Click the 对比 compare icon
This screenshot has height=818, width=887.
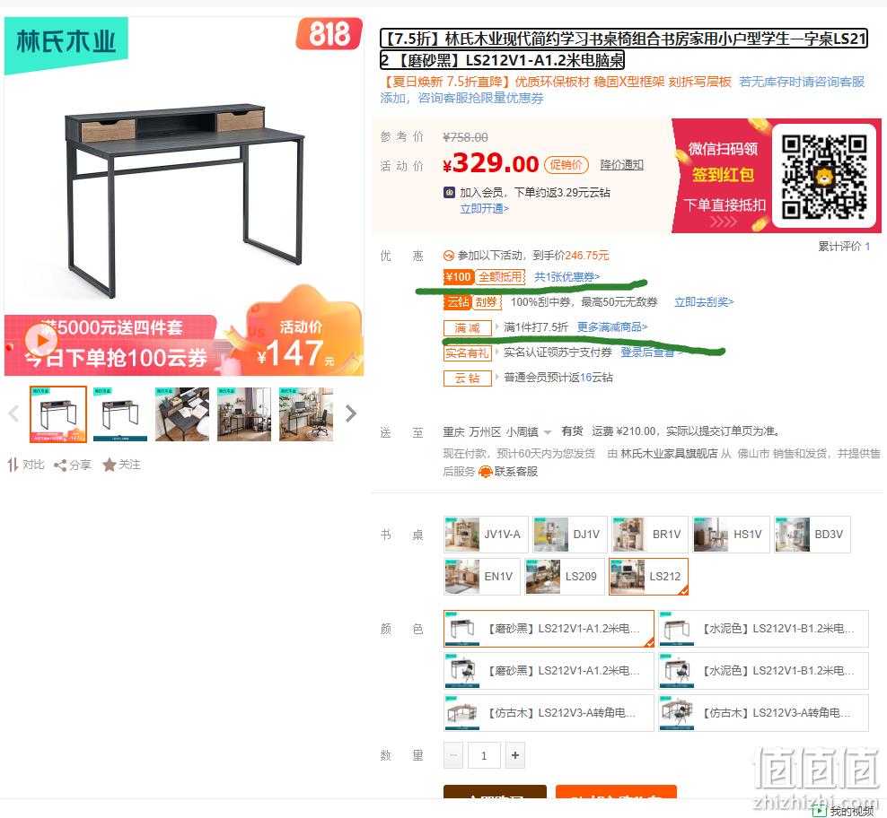pos(13,465)
